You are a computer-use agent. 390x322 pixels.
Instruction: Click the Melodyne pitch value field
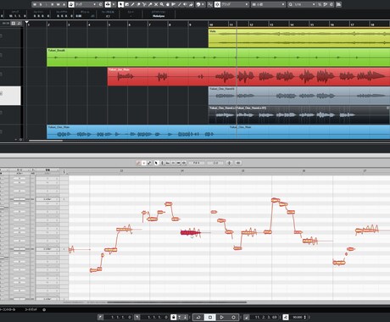click(197, 163)
